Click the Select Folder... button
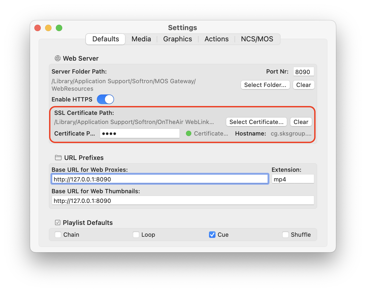 tap(265, 85)
